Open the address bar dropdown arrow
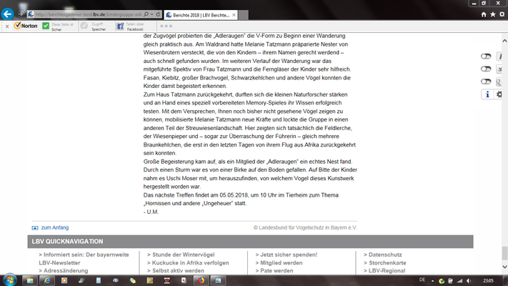The image size is (508, 286). [151, 14]
